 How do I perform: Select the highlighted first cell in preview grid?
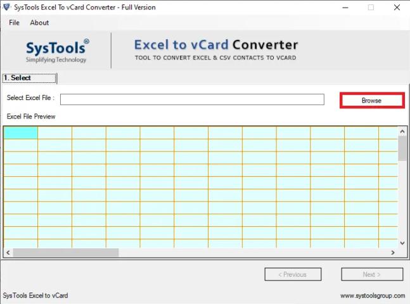tap(20, 132)
